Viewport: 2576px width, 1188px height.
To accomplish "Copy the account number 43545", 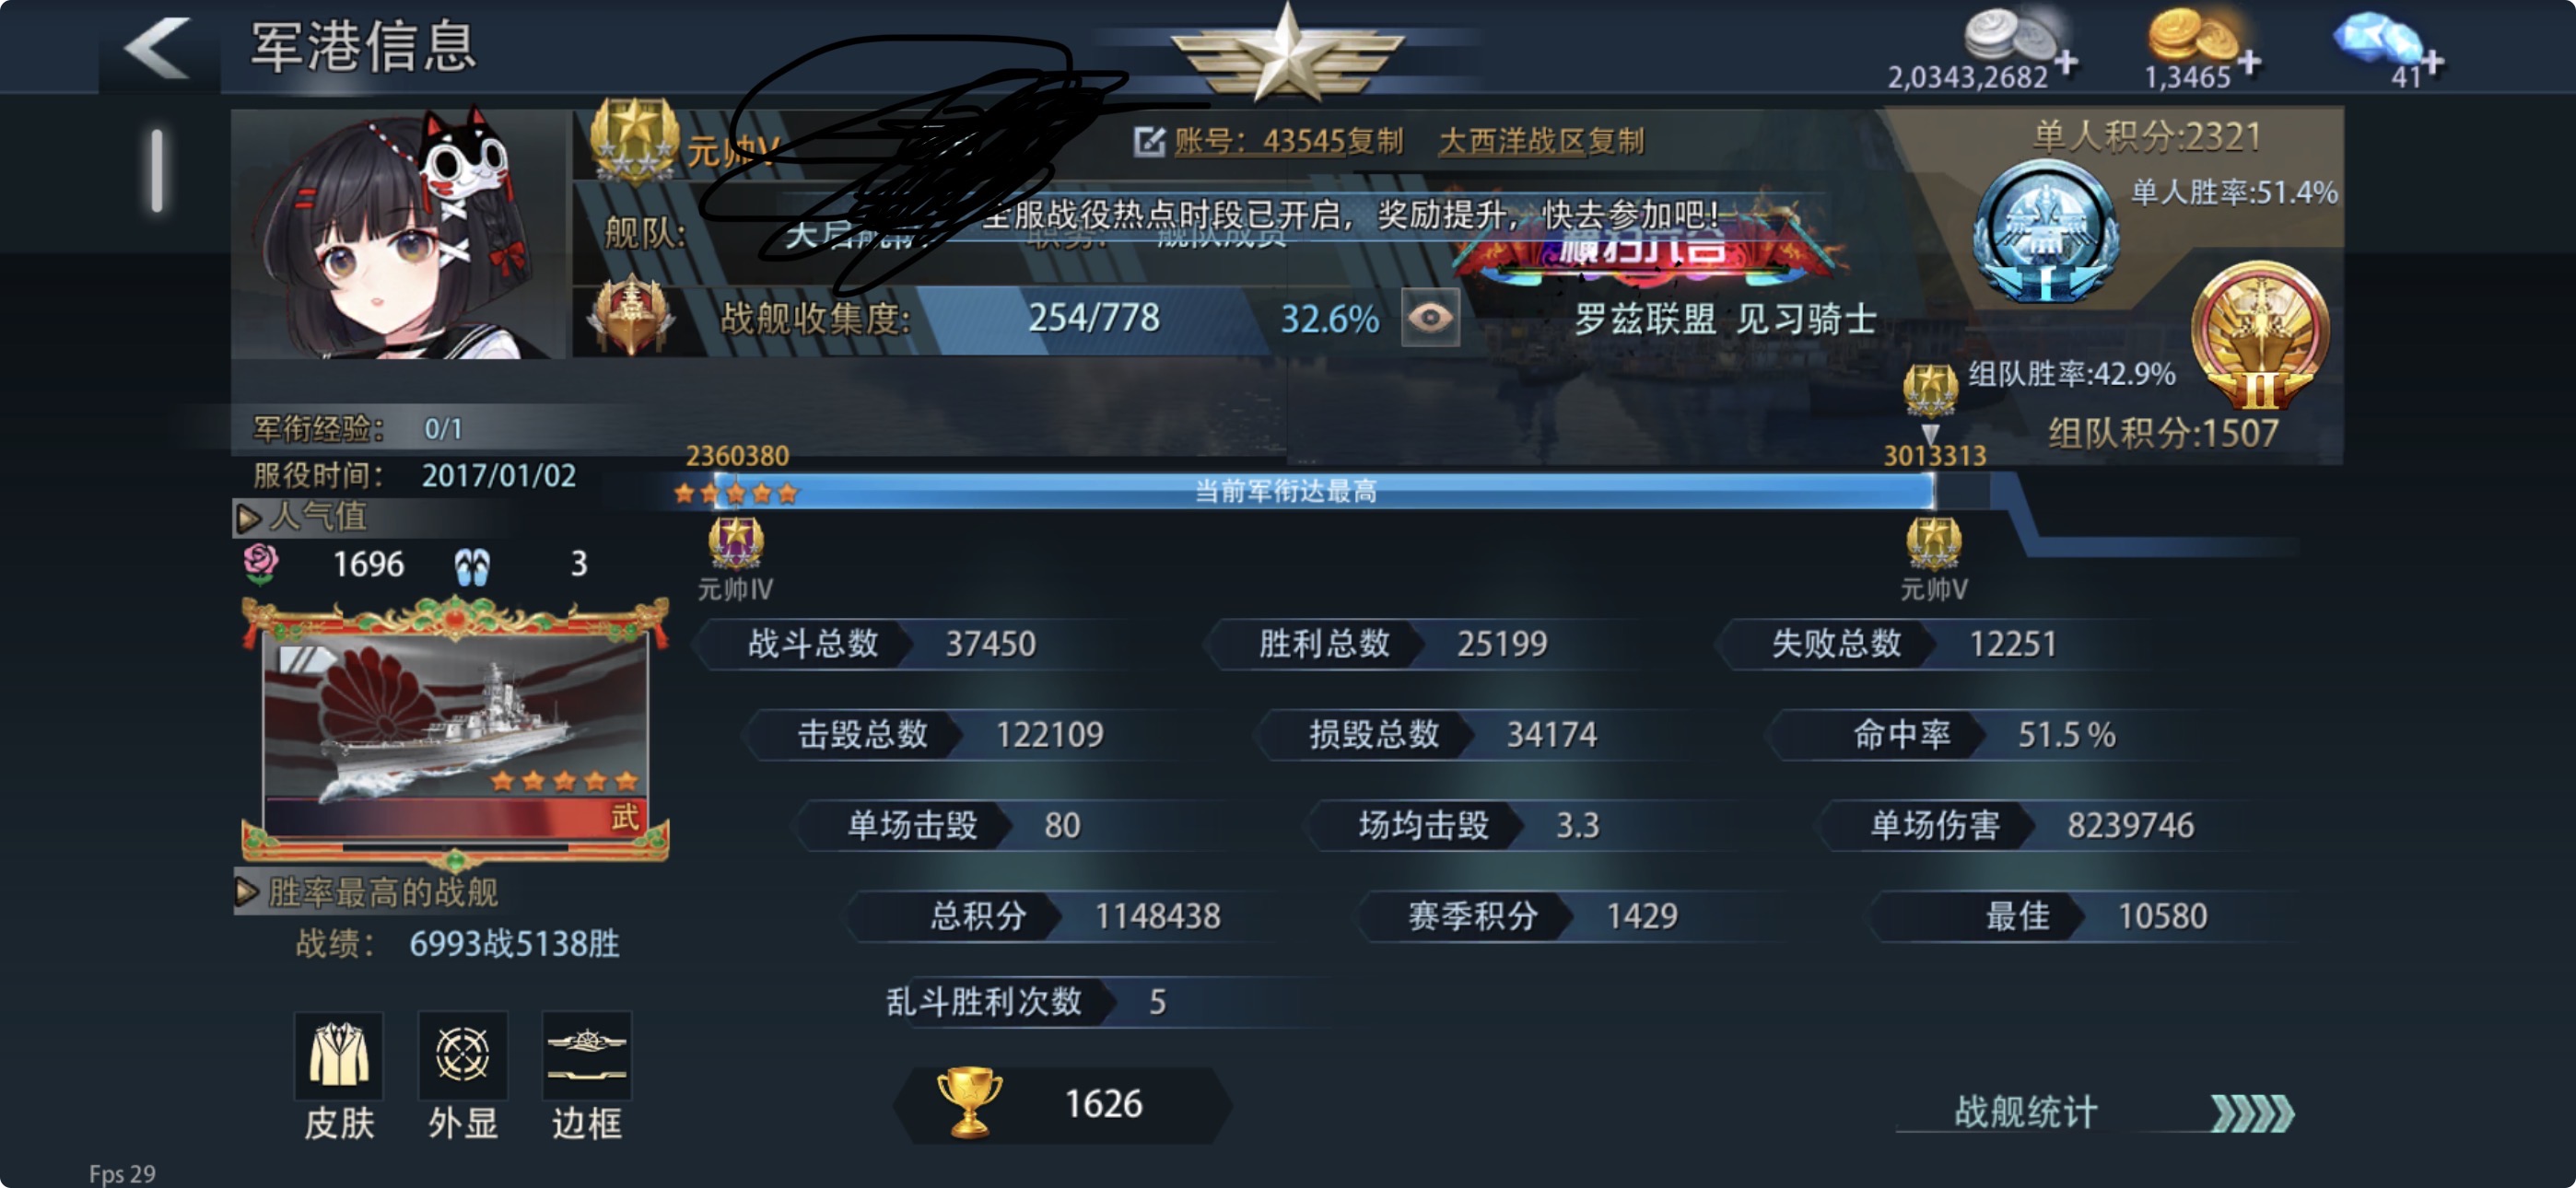I will (x=1375, y=141).
